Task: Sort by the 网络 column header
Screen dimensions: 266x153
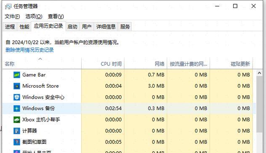Action: 146,64
